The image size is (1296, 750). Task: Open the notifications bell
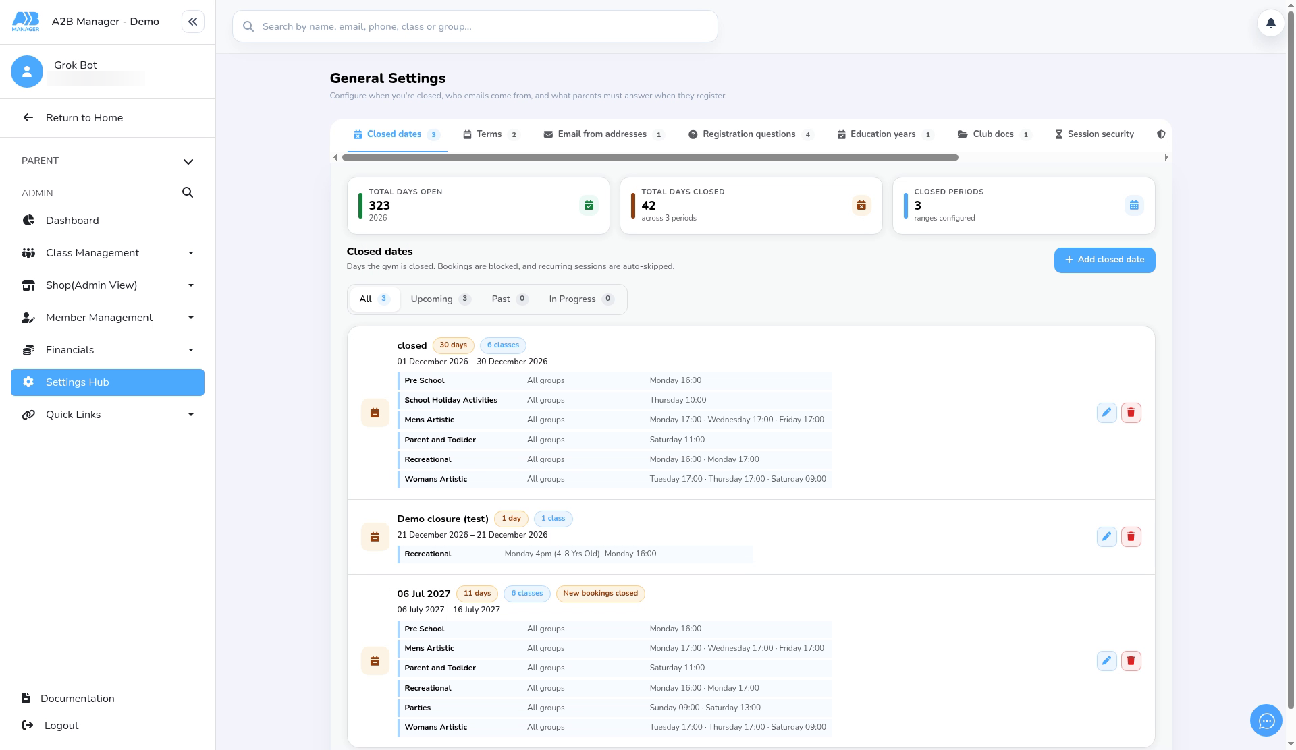point(1270,23)
